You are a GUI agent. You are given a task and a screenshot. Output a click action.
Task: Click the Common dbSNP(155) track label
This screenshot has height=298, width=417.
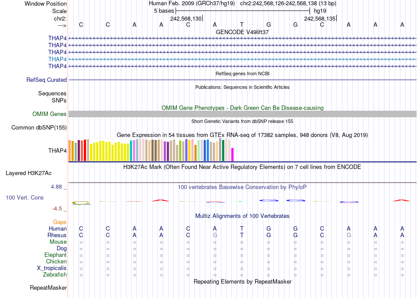[x=39, y=127]
